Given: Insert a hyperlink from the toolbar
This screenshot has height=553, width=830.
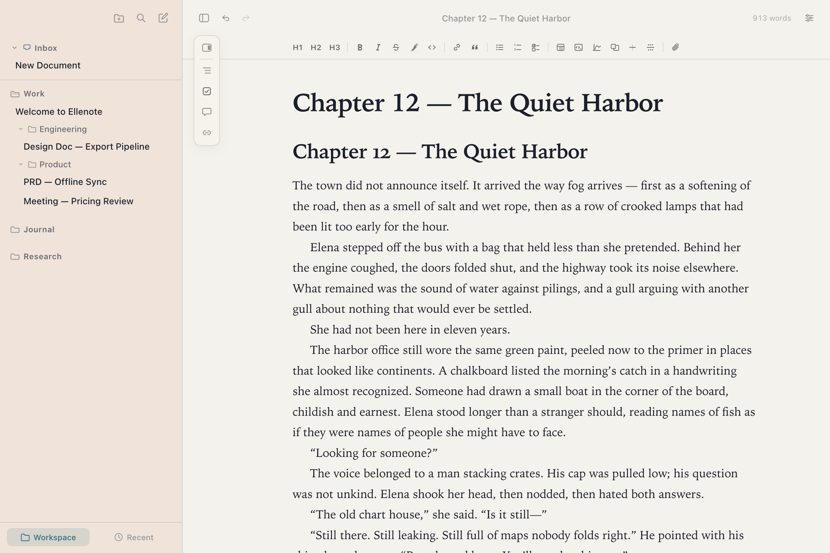Looking at the screenshot, I should (456, 48).
